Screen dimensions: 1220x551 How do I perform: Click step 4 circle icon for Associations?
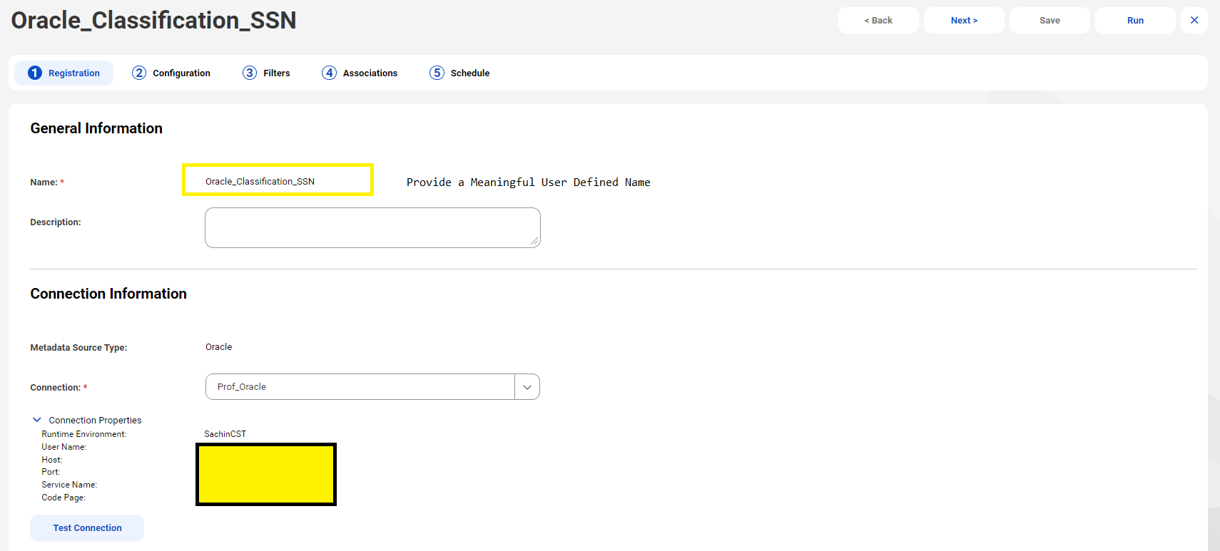click(x=329, y=73)
